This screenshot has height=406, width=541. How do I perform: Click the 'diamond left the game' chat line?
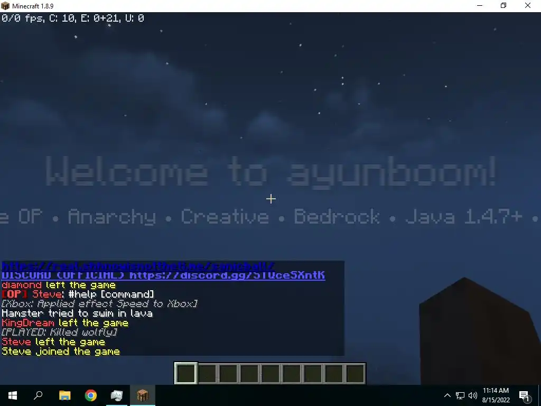(x=59, y=285)
